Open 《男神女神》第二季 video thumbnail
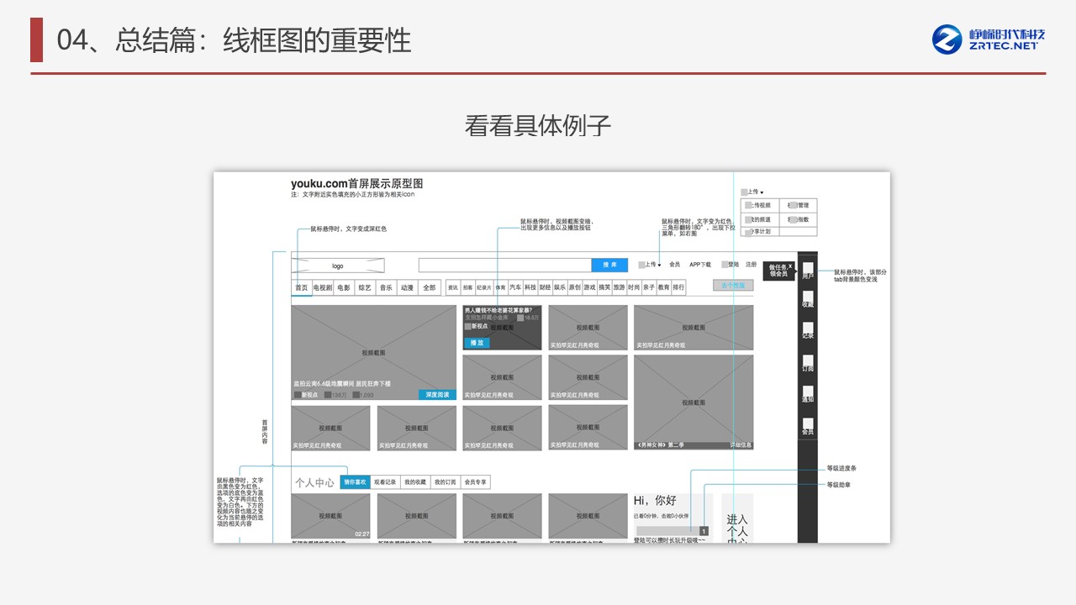This screenshot has height=605, width=1076. (694, 402)
